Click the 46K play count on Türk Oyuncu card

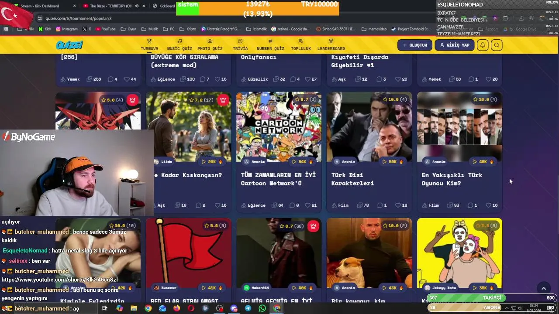[x=483, y=161]
